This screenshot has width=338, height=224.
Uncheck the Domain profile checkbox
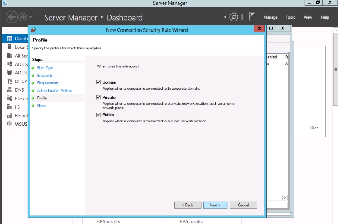tap(98, 82)
